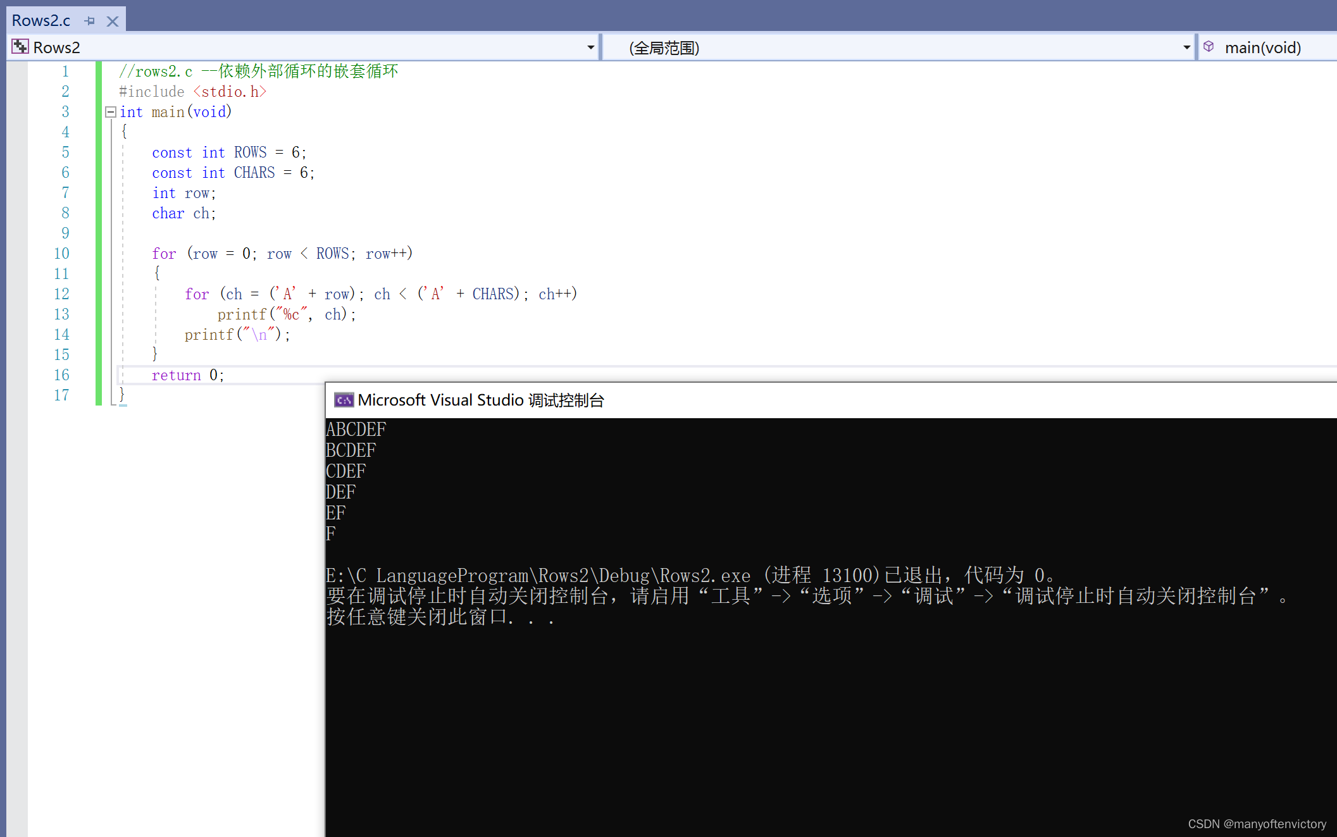The height and width of the screenshot is (837, 1337).
Task: Click the '按任意键关闭此窗口' console line
Action: 440,617
